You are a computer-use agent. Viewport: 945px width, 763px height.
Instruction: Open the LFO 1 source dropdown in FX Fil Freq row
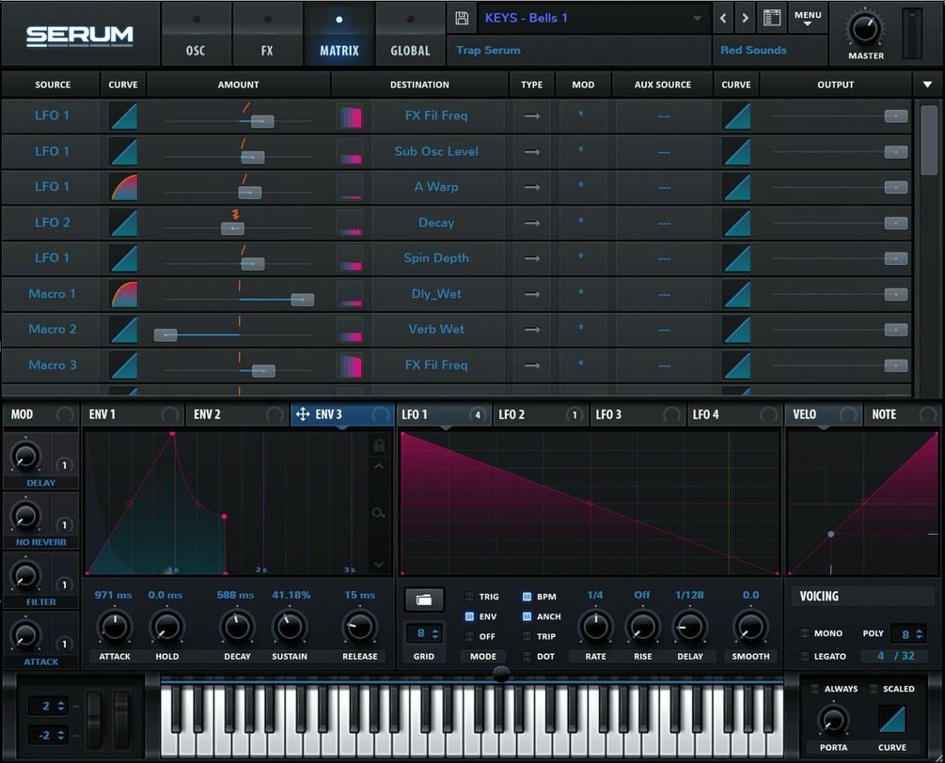pyautogui.click(x=52, y=116)
